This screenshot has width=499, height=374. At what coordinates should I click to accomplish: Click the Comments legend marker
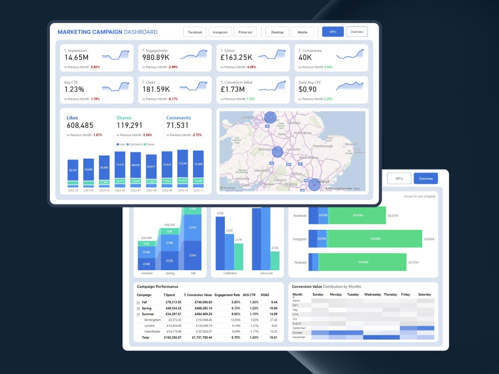128,145
